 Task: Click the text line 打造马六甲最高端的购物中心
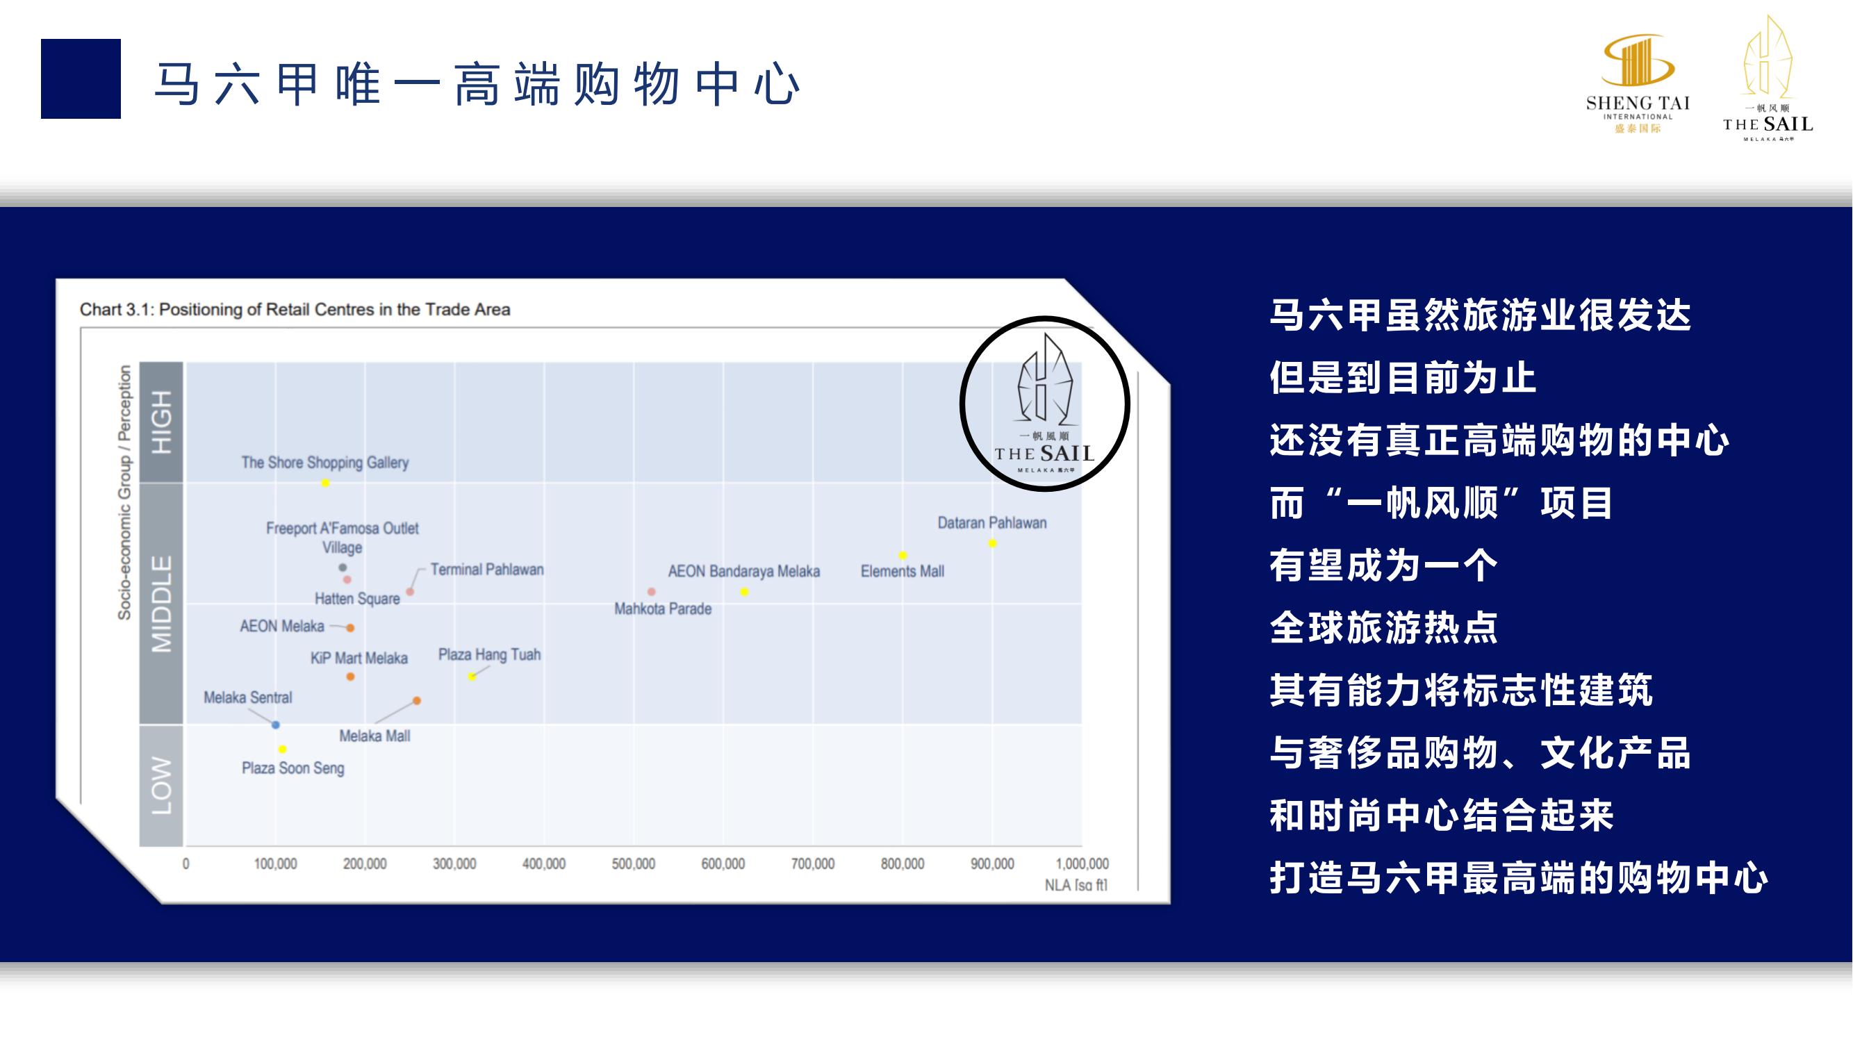(x=1520, y=878)
